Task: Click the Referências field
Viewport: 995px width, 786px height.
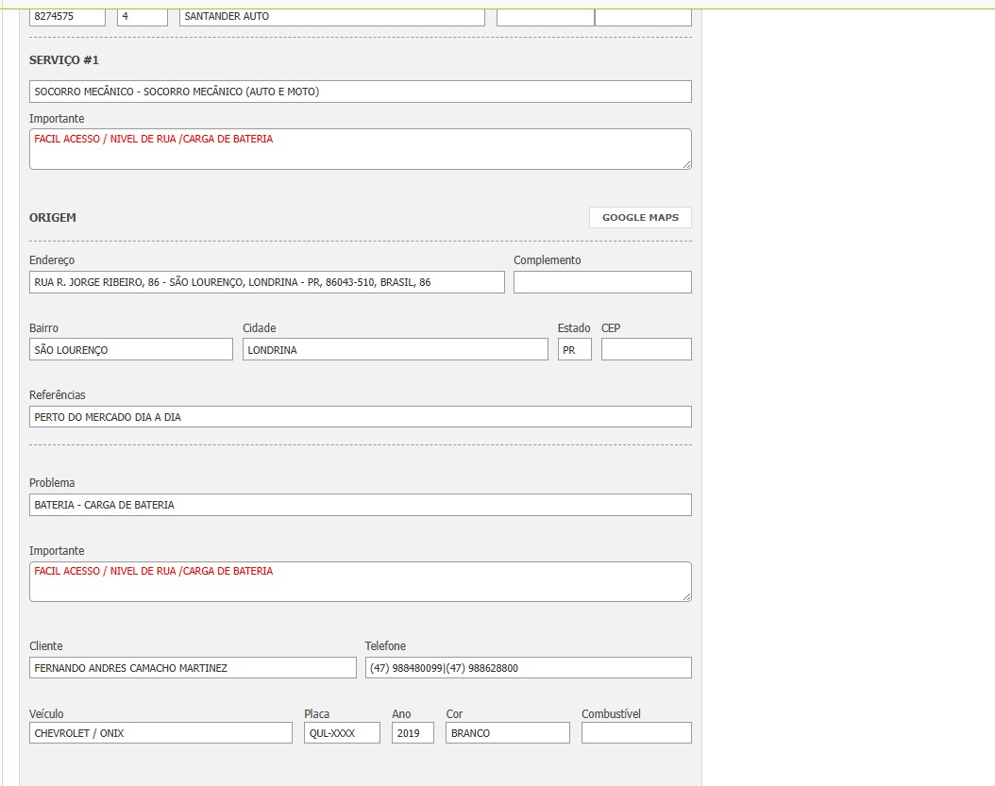Action: pyautogui.click(x=361, y=417)
